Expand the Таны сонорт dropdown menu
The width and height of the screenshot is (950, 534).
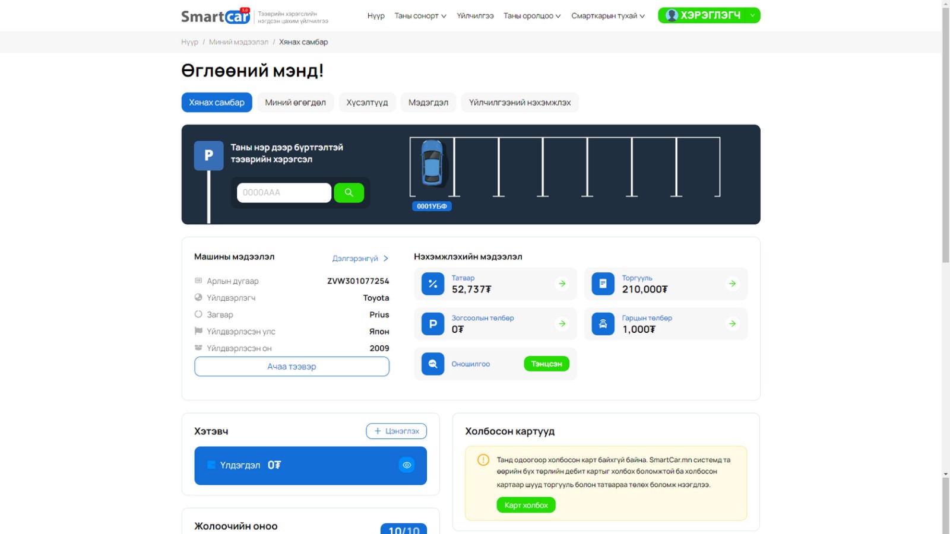click(420, 16)
